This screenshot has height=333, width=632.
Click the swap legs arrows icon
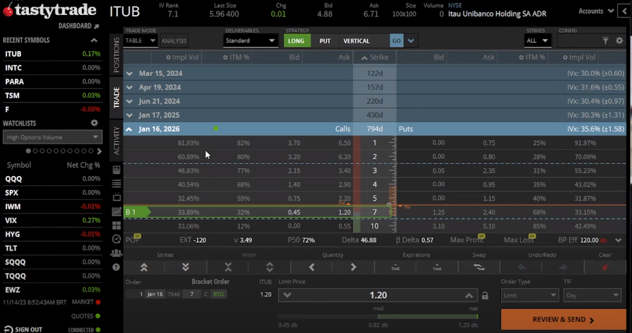tap(479, 267)
